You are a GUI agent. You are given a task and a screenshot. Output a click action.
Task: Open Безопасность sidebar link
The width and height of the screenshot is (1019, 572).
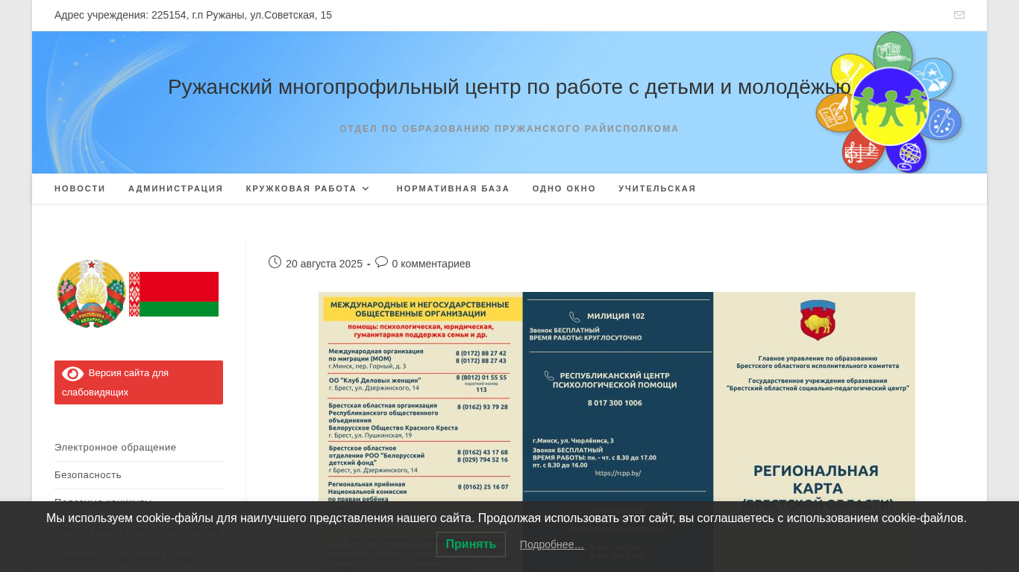click(x=88, y=474)
